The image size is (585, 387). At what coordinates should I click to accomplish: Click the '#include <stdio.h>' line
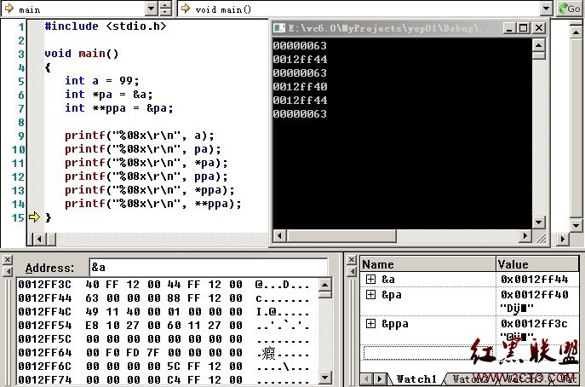click(x=106, y=26)
